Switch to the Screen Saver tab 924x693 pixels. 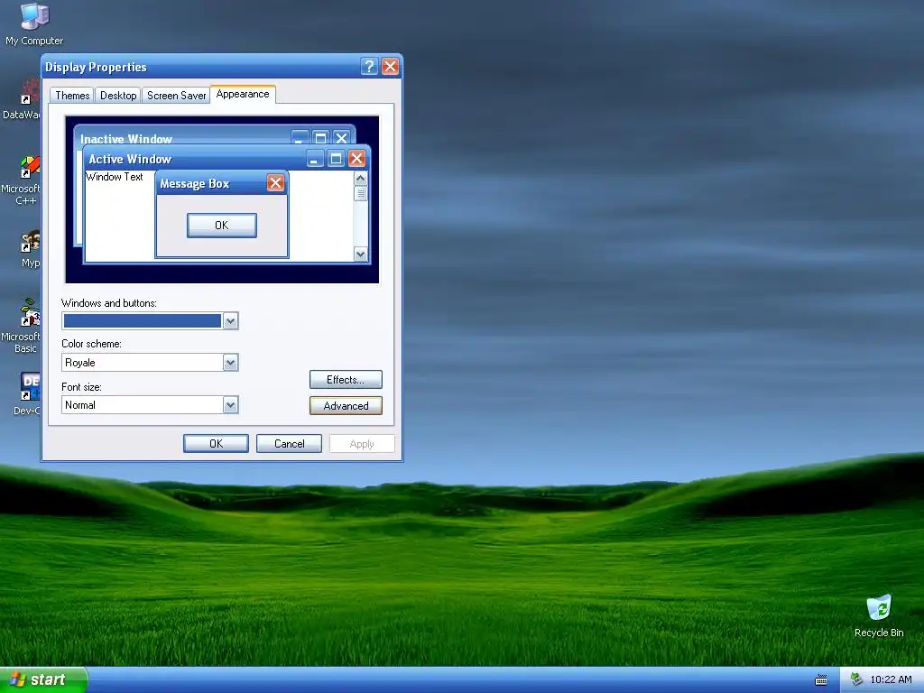[x=176, y=96]
